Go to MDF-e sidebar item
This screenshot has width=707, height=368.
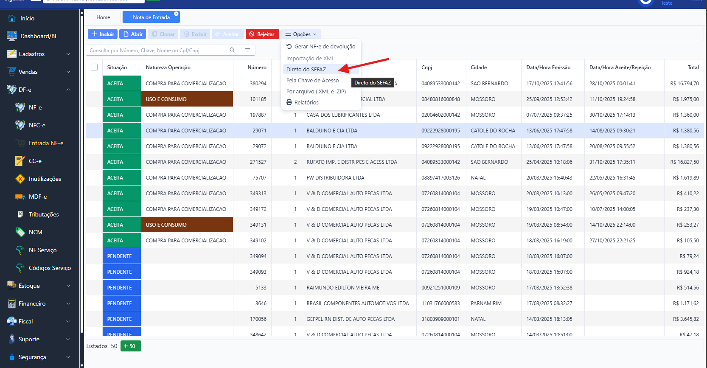coord(38,197)
